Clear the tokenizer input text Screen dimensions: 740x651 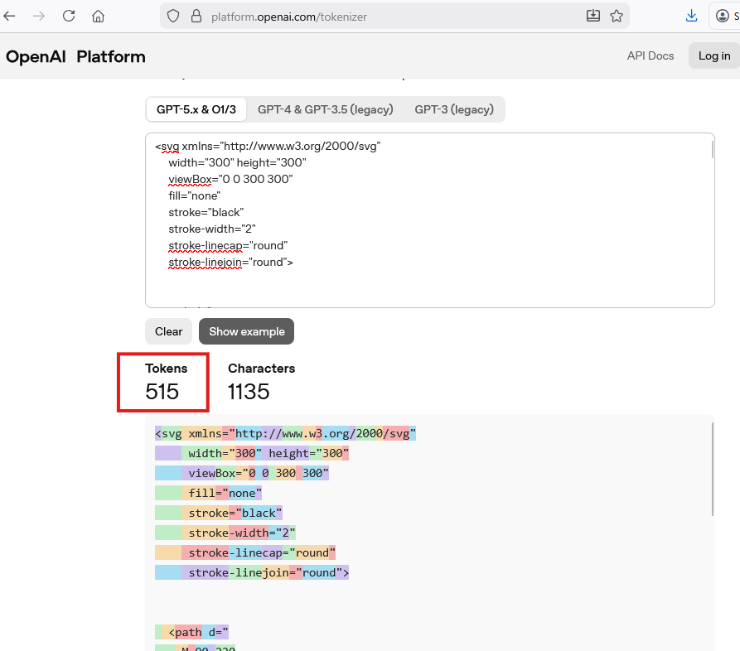tap(168, 331)
